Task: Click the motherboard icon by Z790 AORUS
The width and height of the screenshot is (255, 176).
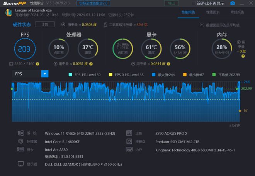Action: [129, 133]
